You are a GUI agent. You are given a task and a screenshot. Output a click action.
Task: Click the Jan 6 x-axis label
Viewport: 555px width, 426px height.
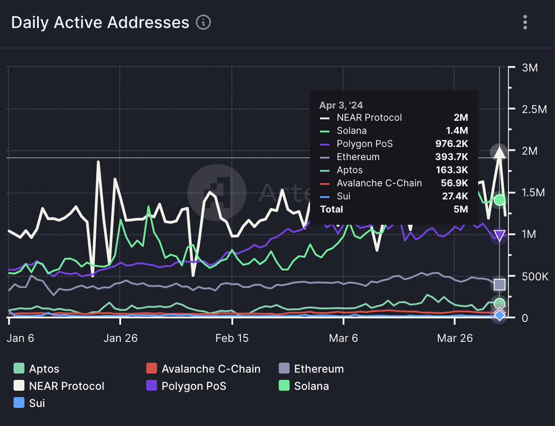tap(22, 338)
